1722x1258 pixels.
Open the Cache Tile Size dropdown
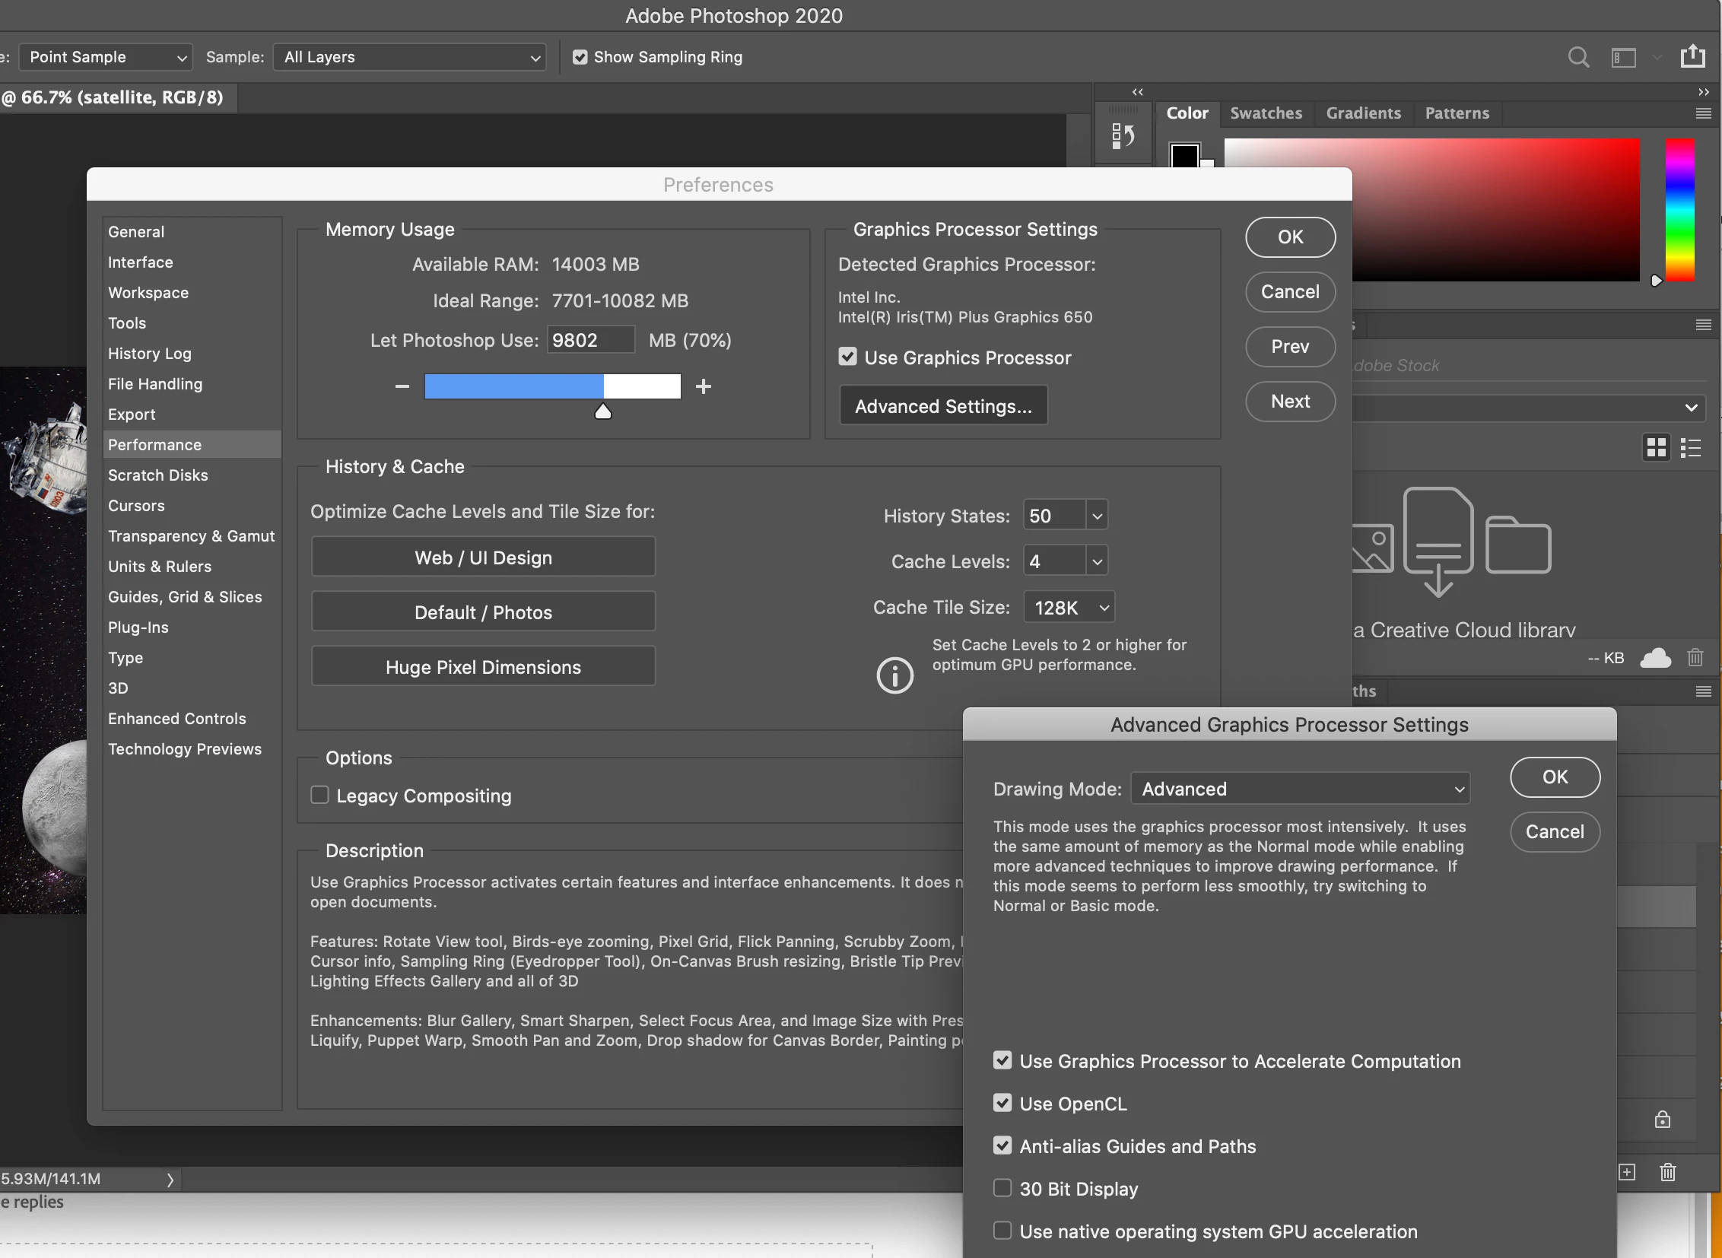(x=1069, y=607)
